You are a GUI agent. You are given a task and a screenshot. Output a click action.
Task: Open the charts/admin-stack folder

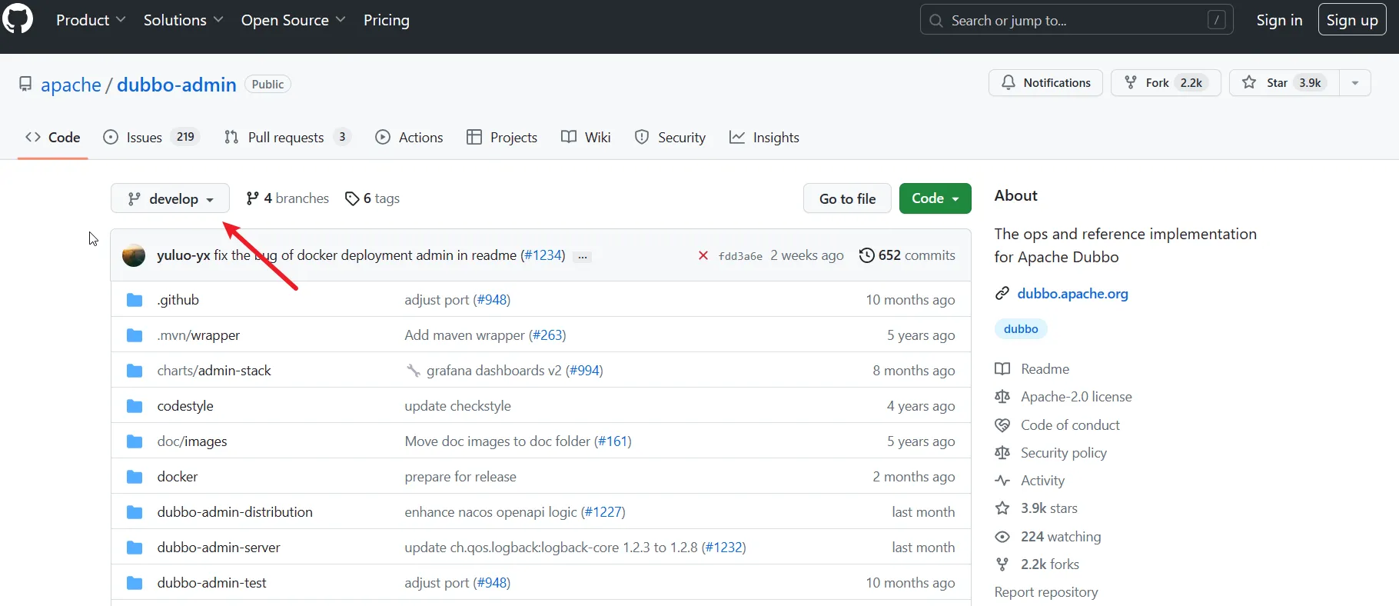[x=214, y=371]
